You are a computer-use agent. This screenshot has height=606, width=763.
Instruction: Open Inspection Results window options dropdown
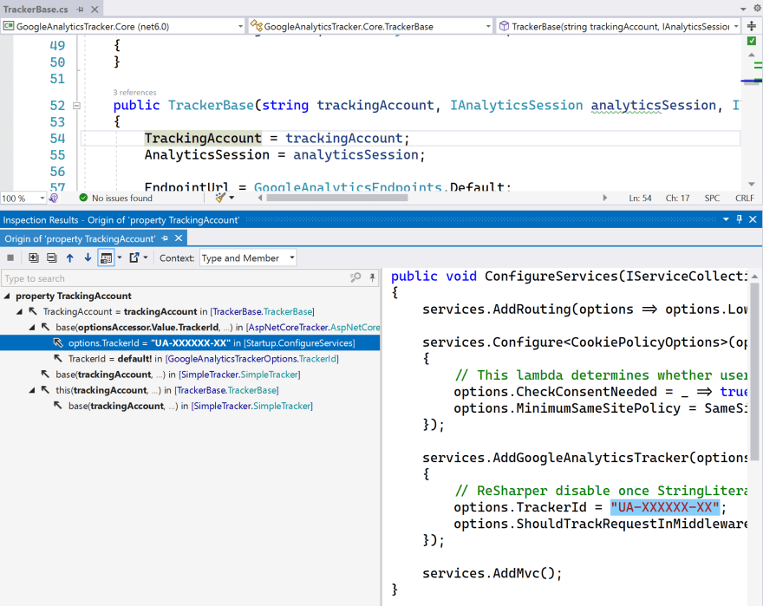tap(726, 219)
